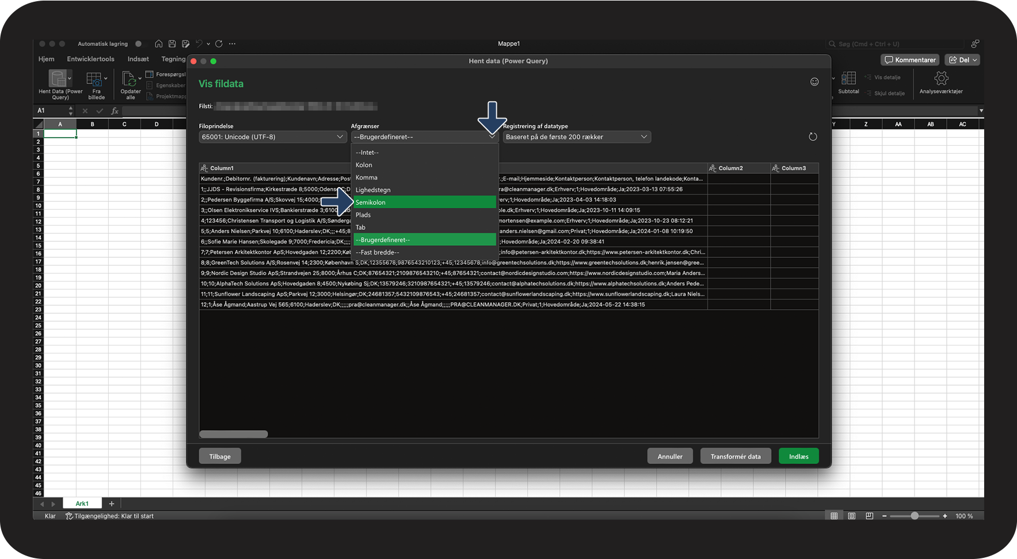Click Annuller button

click(x=670, y=456)
